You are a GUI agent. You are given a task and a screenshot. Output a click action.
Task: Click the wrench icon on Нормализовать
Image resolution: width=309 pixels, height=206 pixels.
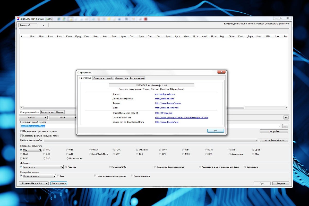pos(54,176)
